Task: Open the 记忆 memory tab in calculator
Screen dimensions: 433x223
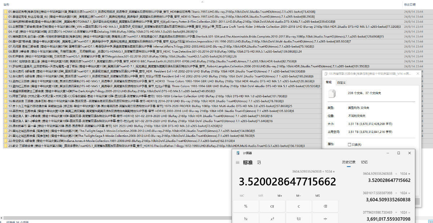Action: [364, 162]
